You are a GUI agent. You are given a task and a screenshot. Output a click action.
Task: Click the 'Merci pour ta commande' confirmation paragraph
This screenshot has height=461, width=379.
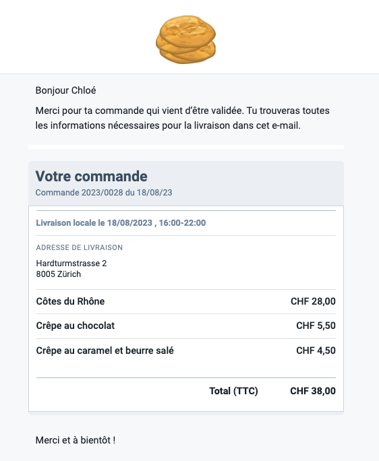[183, 118]
